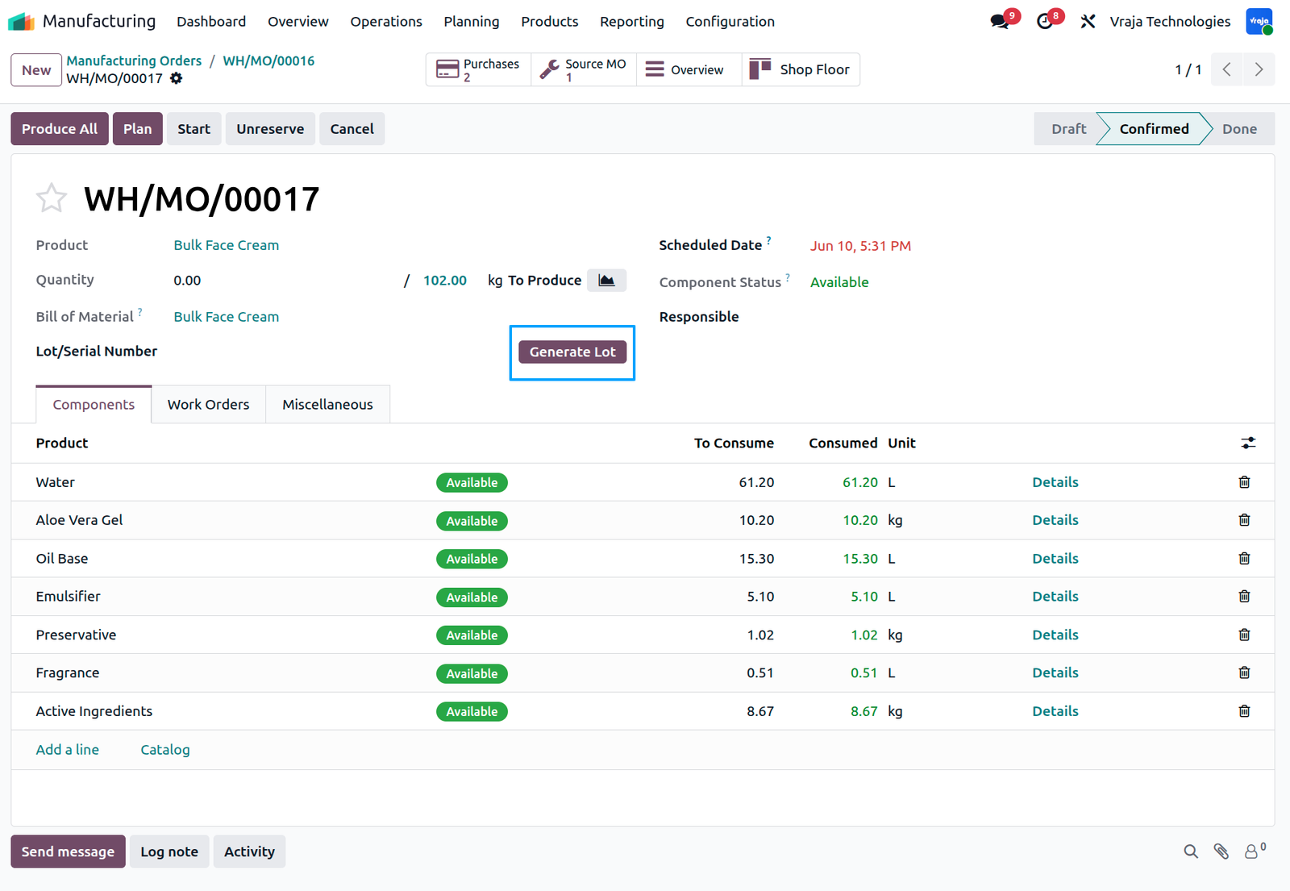Click the Send message button
1290x891 pixels.
pos(68,851)
